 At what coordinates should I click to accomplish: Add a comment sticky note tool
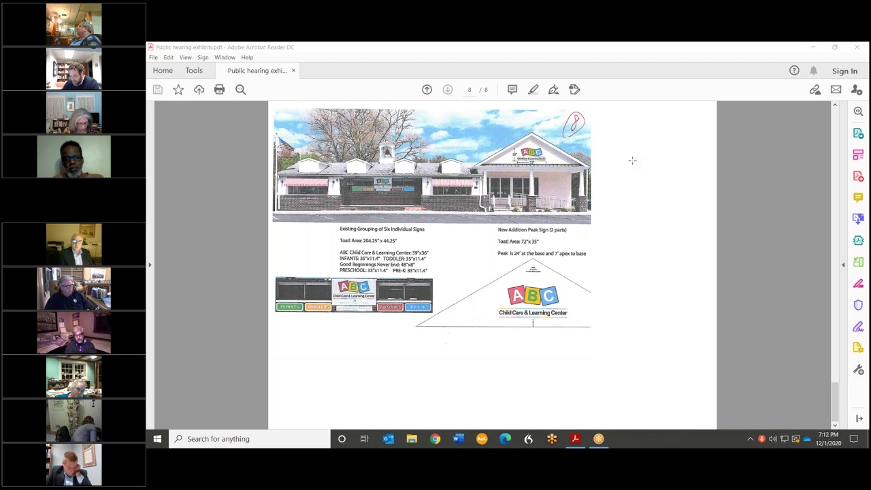point(512,90)
